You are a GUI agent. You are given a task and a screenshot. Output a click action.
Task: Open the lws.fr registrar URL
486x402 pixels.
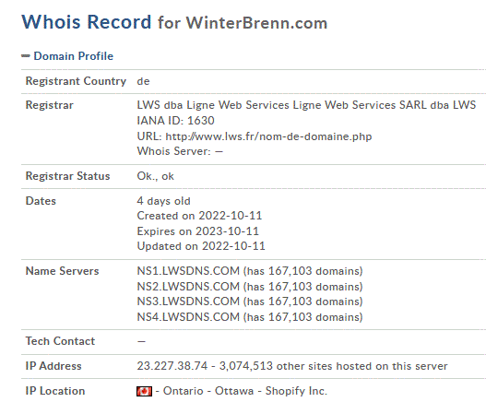point(268,136)
